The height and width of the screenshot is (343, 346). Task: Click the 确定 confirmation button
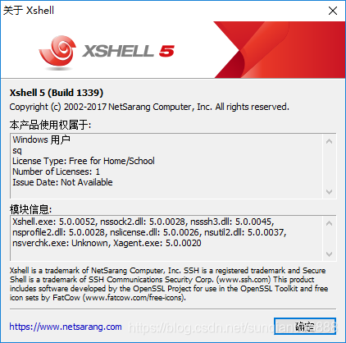[x=305, y=326]
